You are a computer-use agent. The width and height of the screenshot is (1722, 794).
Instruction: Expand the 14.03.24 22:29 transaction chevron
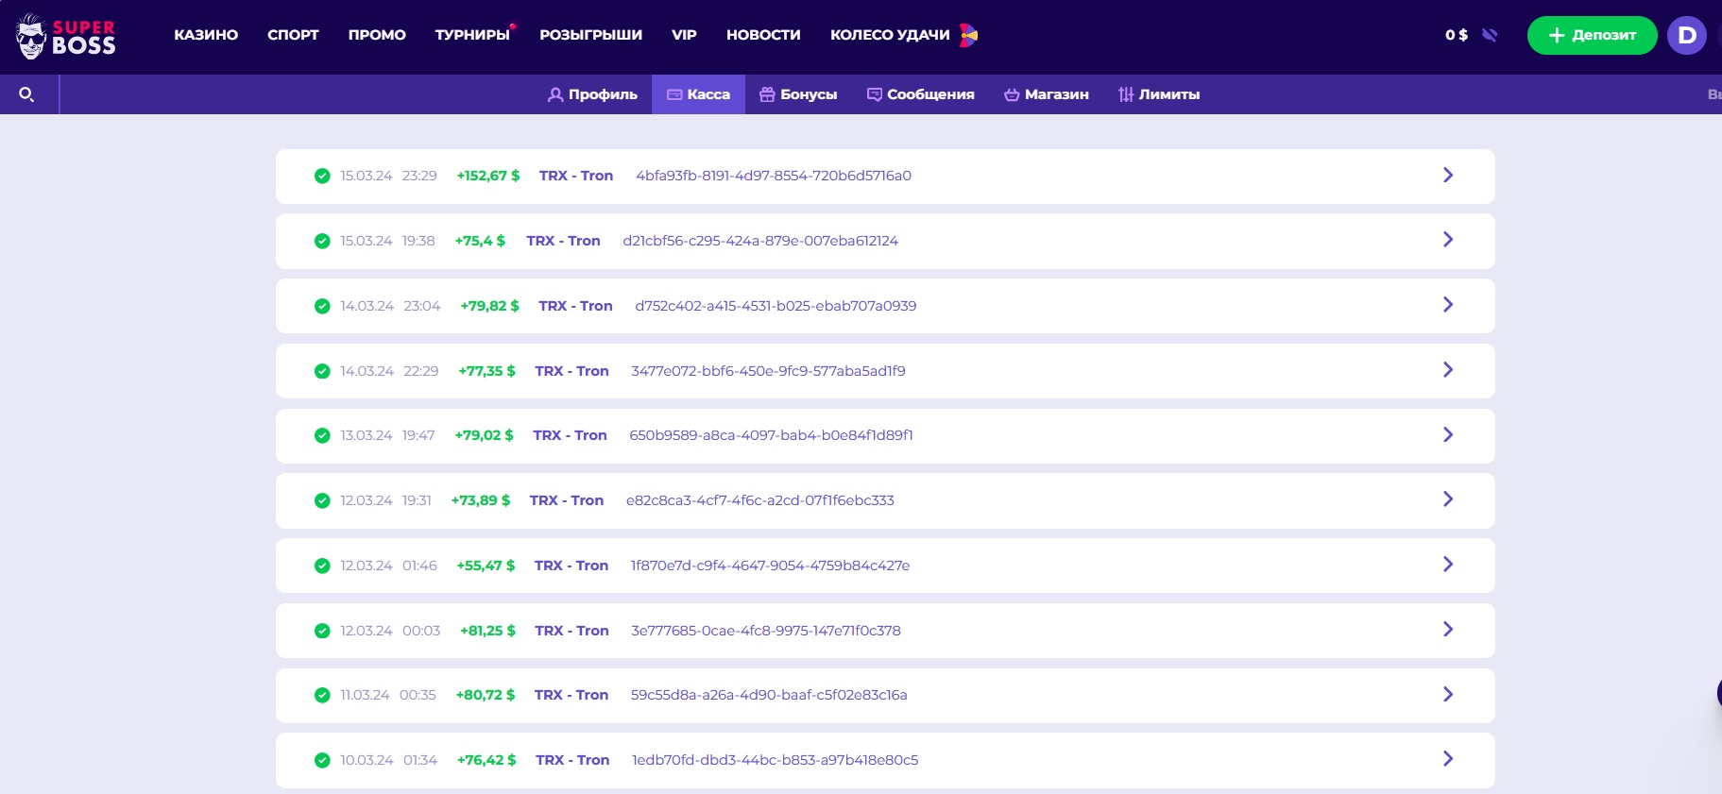click(1447, 370)
